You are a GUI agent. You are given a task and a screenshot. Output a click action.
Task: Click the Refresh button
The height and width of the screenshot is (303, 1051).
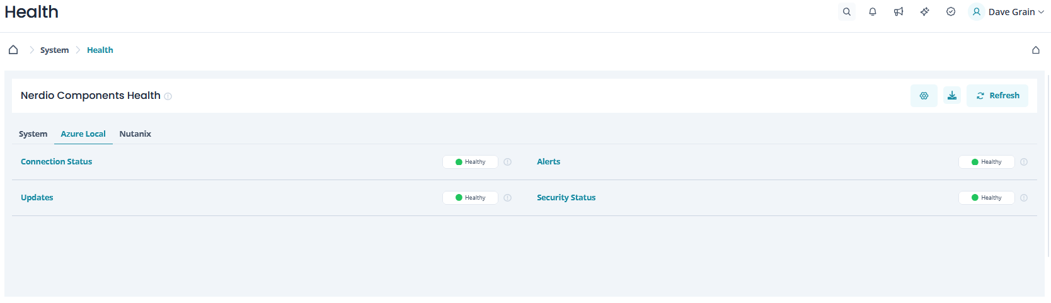pos(997,96)
